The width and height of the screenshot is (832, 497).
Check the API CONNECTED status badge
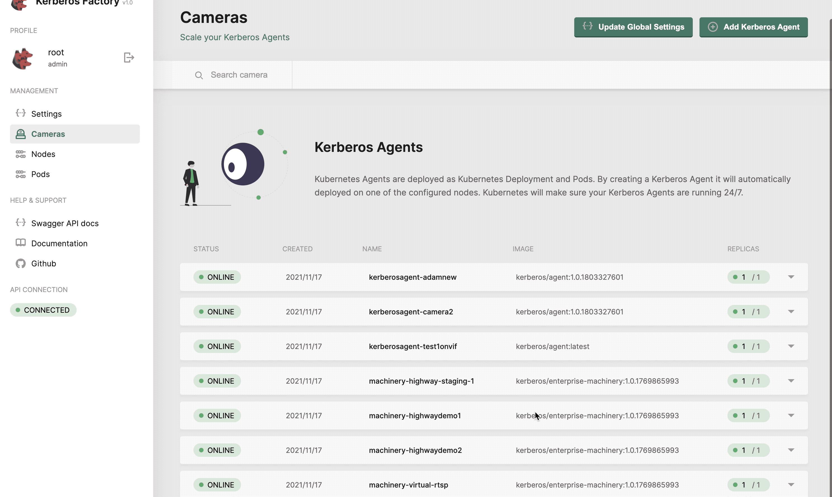click(43, 310)
